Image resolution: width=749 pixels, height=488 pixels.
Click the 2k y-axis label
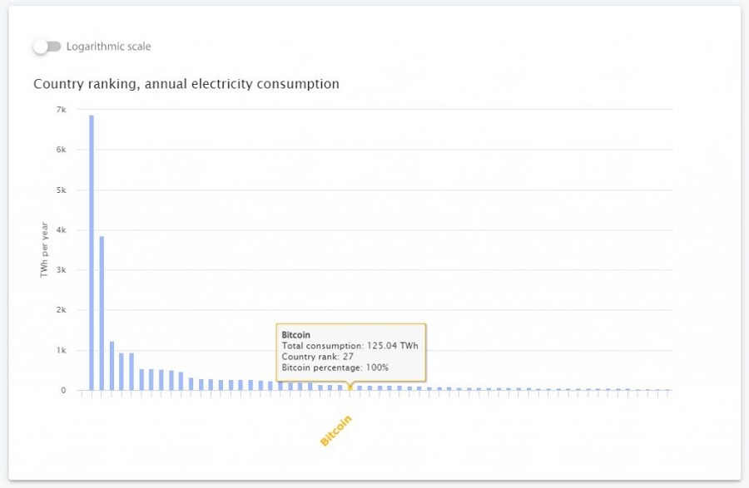point(61,310)
